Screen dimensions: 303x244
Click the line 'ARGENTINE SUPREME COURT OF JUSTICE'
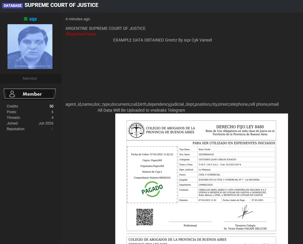(105, 29)
